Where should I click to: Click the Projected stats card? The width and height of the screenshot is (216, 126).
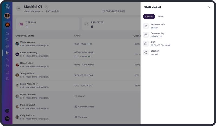[111, 24]
